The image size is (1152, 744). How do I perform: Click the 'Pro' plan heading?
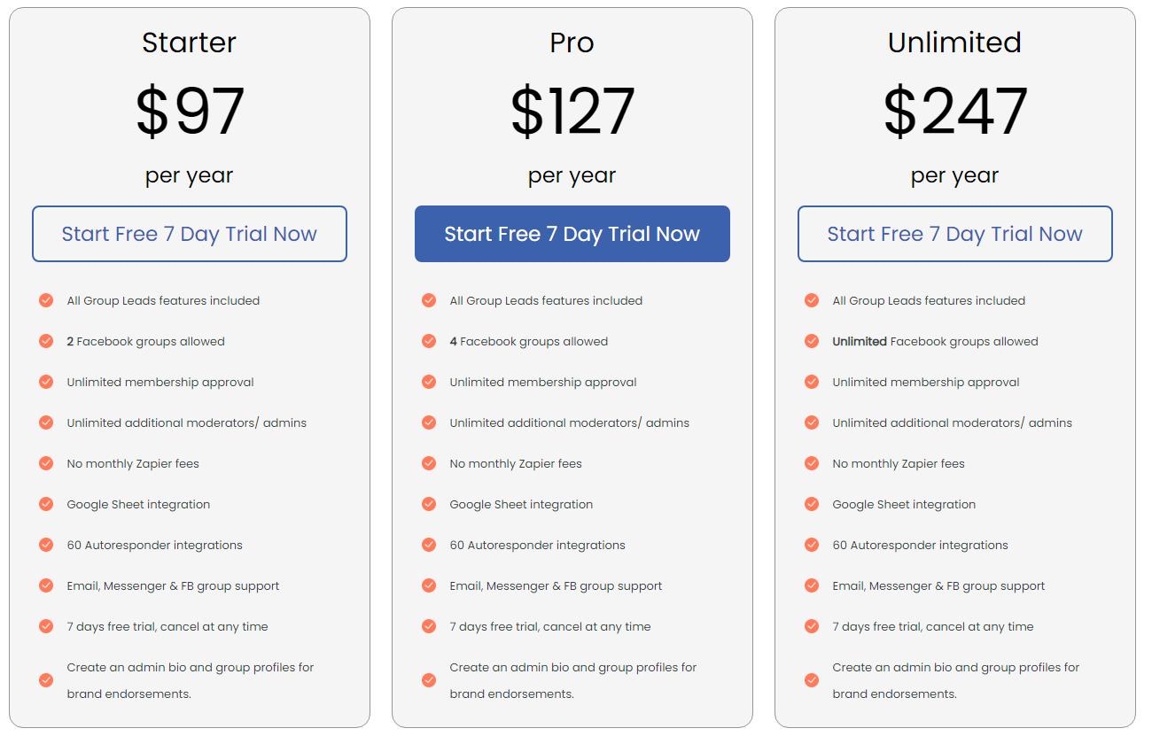point(572,43)
